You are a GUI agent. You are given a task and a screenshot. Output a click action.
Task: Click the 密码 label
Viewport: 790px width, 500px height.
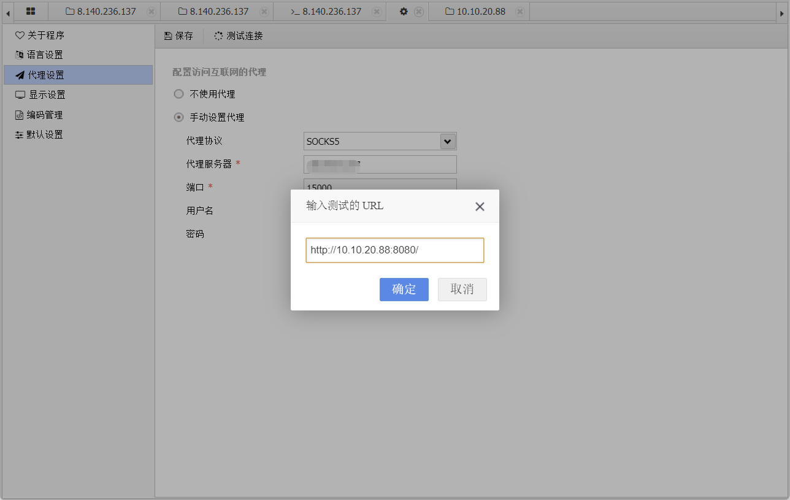(195, 234)
